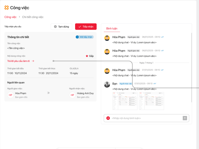Click Bạn's avatar in comments
Viewport: 199px width, 149px height.
coord(107,84)
